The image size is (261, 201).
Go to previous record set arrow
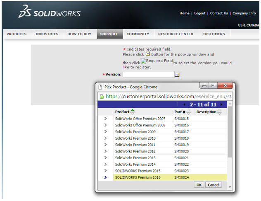tap(185, 104)
